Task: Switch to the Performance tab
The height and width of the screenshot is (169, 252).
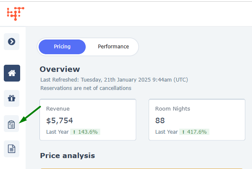Action: 113,47
